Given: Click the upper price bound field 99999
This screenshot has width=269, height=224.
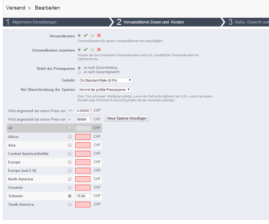Looking at the screenshot, I should (x=83, y=119).
